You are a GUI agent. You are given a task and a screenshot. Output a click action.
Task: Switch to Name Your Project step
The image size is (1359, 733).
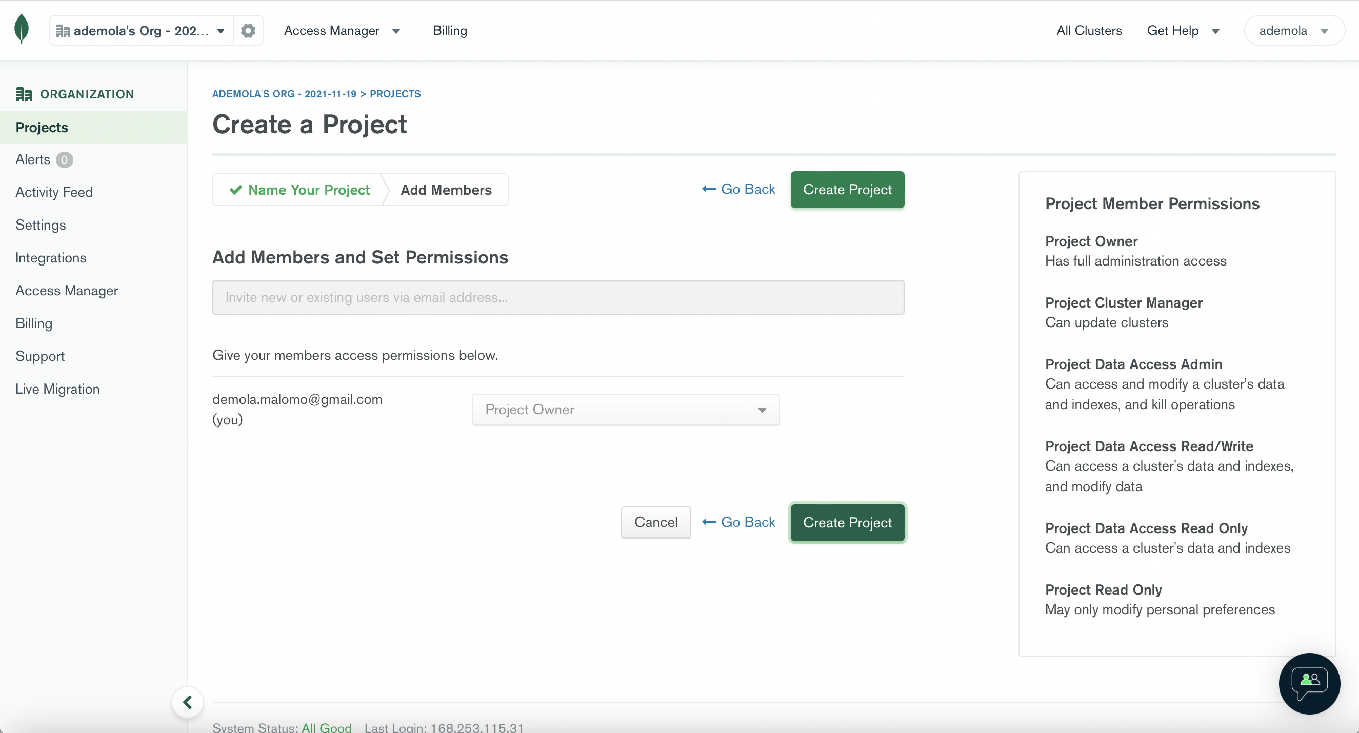(298, 190)
